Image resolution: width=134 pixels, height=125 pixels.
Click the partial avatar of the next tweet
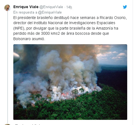[8, 124]
